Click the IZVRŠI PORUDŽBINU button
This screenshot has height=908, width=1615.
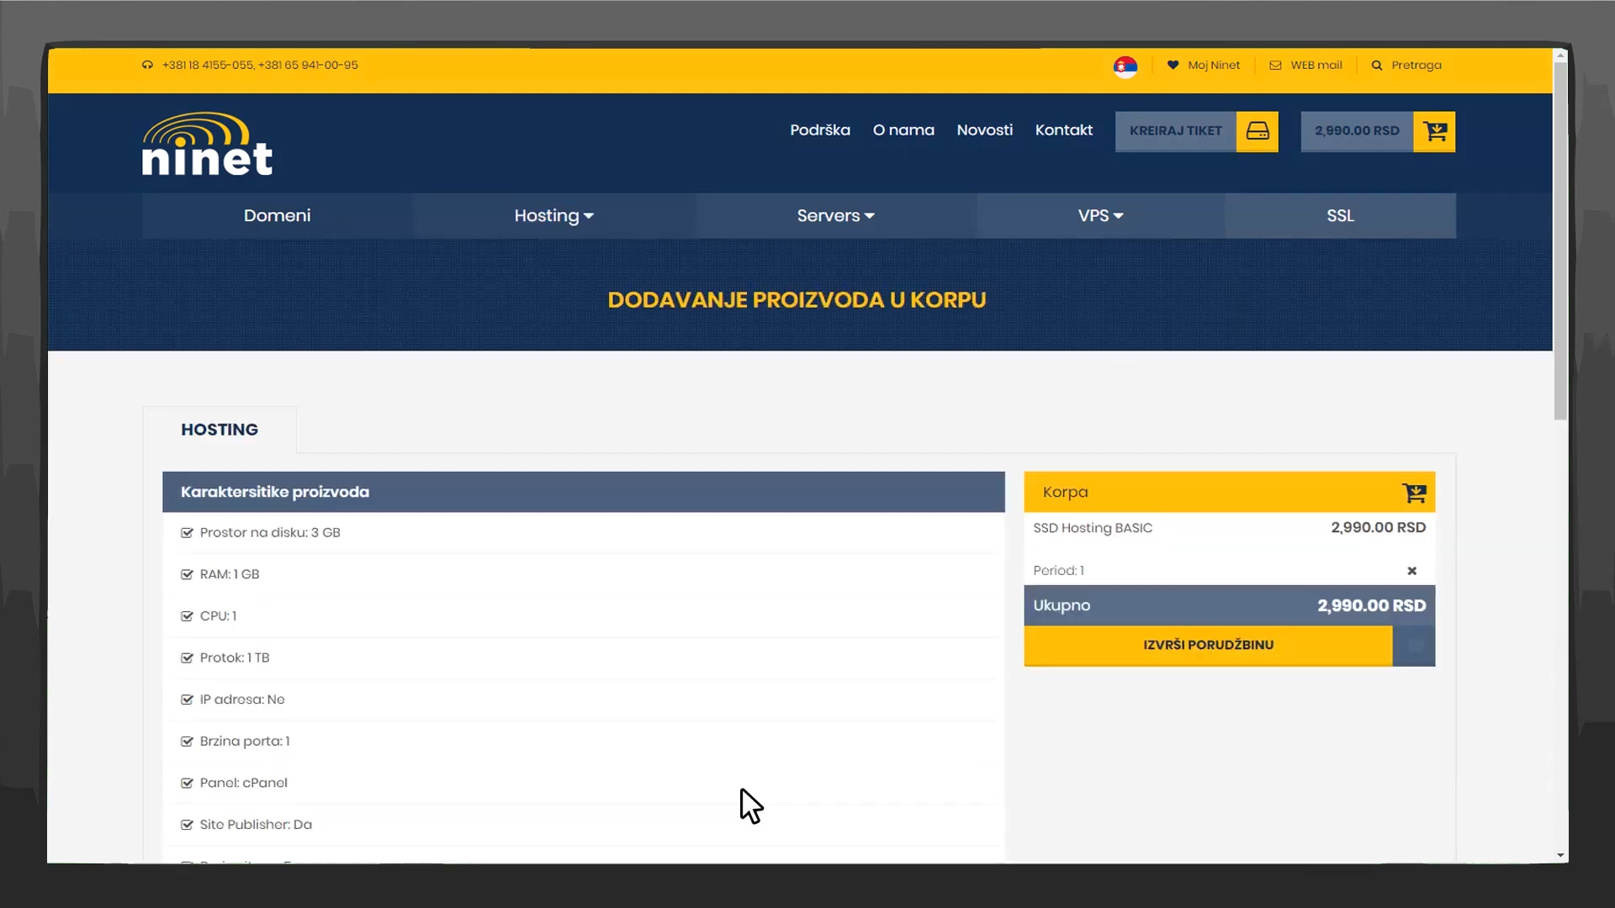point(1208,646)
